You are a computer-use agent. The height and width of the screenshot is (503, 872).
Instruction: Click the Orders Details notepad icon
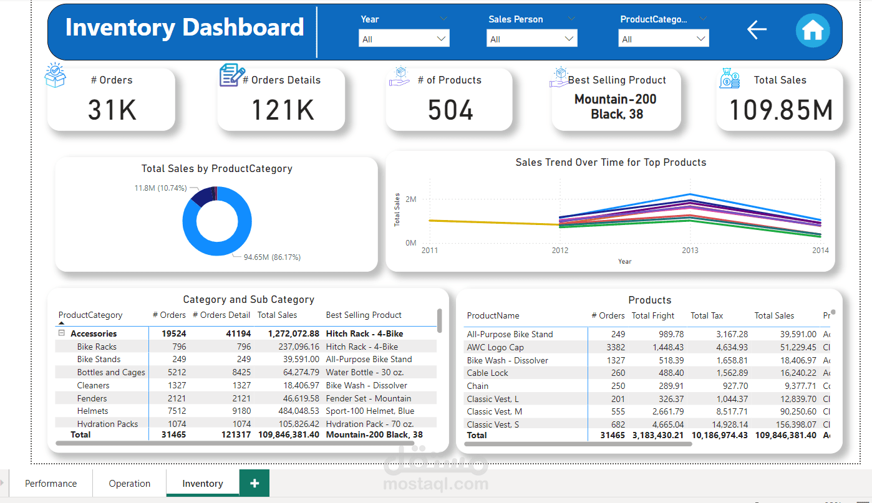(232, 75)
